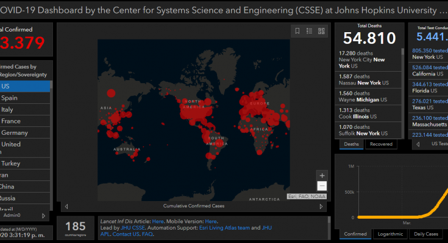Image resolution: width=448 pixels, height=243 pixels.
Task: Open the Lancet article 'Here' link
Action: [x=158, y=221]
